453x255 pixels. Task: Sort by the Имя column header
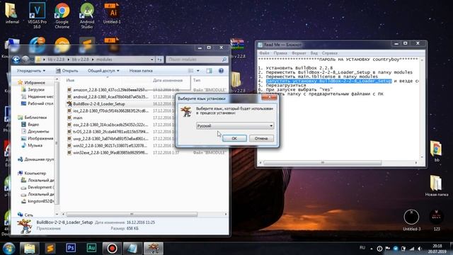click(70, 80)
